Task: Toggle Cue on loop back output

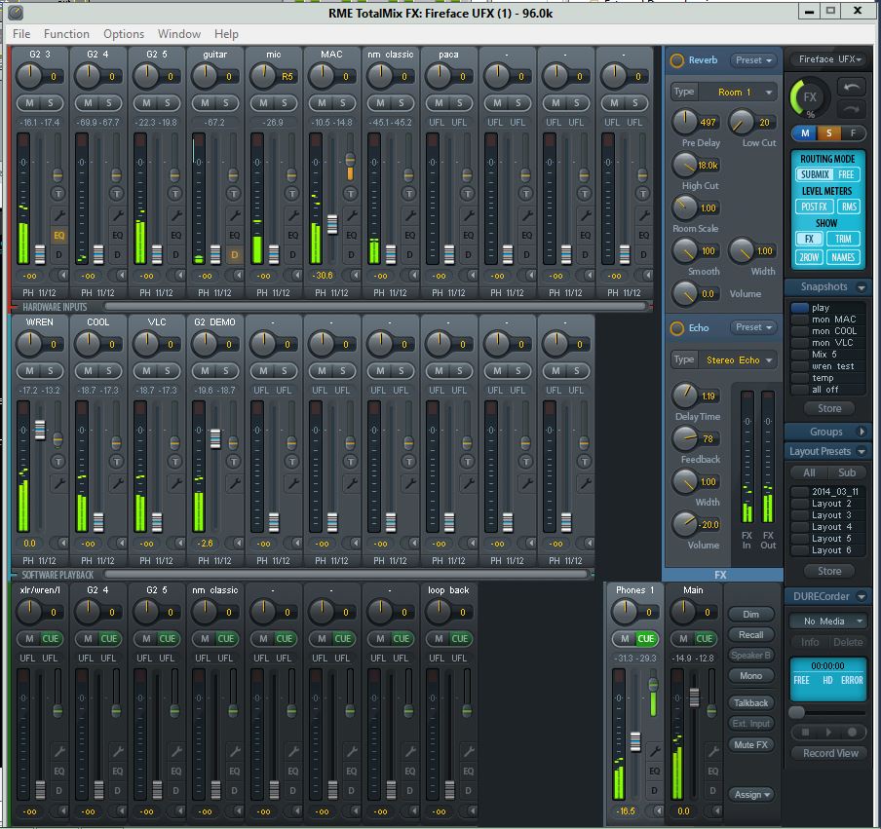Action: click(460, 639)
